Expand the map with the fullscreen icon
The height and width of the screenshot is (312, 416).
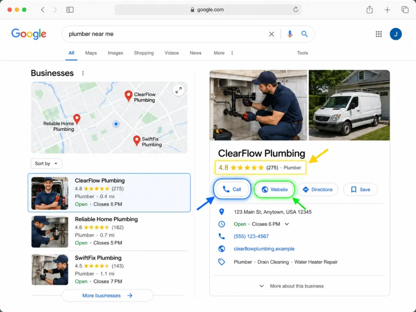point(179,90)
